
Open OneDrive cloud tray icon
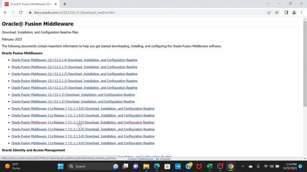pyautogui.click(x=250, y=166)
